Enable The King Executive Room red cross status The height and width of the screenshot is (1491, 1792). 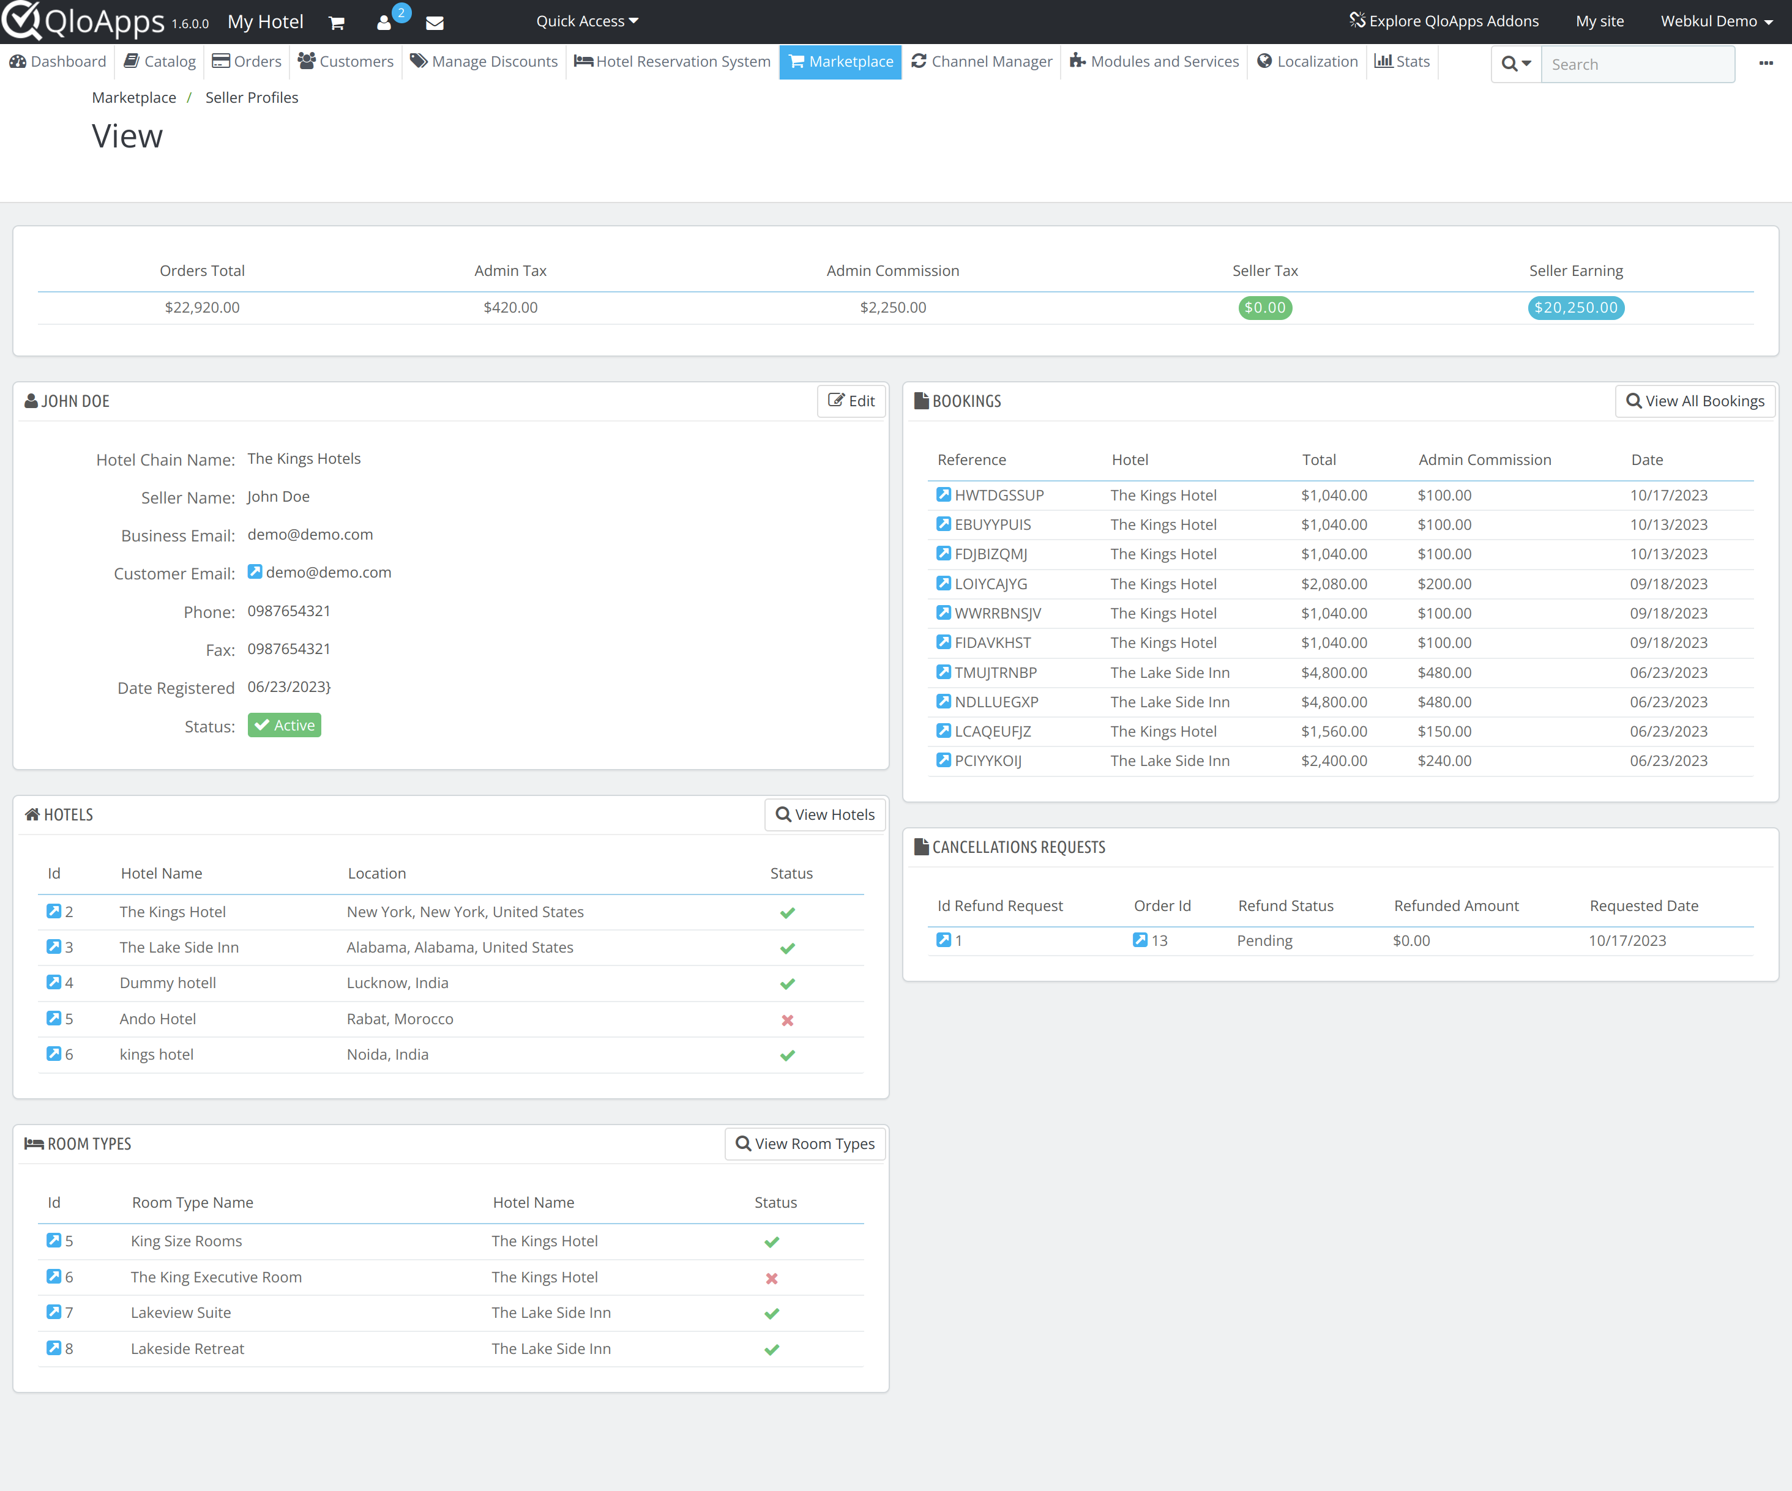771,1279
